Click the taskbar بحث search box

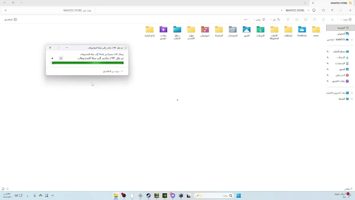[x=214, y=196]
